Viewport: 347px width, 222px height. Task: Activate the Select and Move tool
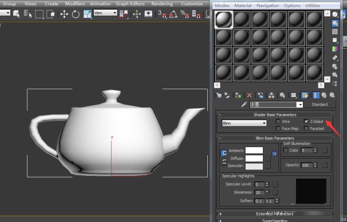[x=64, y=14]
